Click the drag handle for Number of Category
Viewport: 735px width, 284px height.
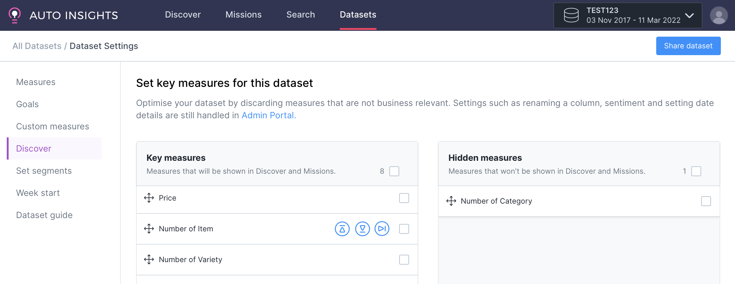click(451, 201)
